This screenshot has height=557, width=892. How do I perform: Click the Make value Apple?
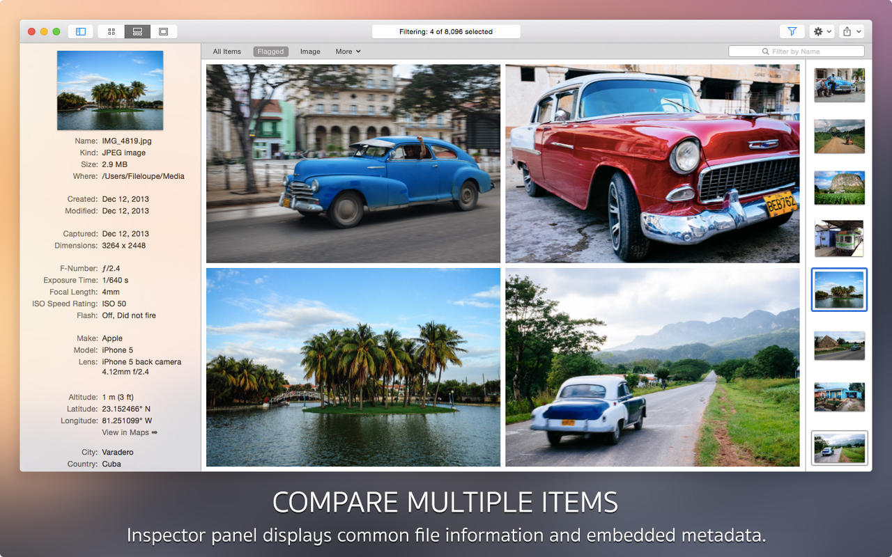click(x=112, y=338)
